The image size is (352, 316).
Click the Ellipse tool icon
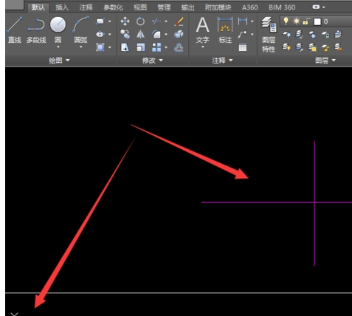[x=100, y=34]
